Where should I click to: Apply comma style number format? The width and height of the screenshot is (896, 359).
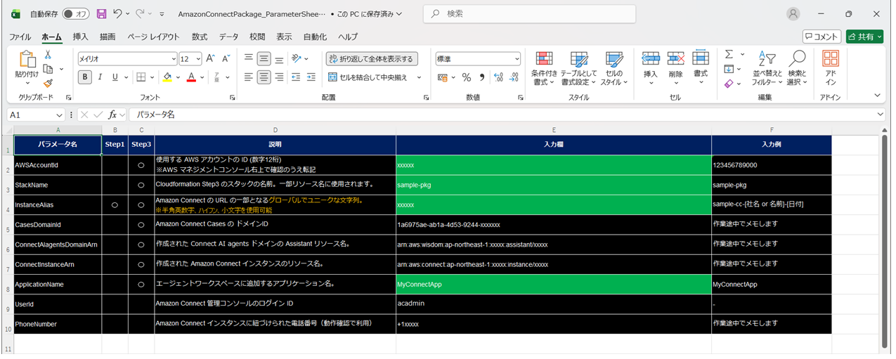pyautogui.click(x=482, y=77)
